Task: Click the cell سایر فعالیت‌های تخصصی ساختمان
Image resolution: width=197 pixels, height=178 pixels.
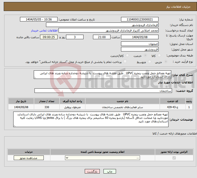Action: pos(122,107)
